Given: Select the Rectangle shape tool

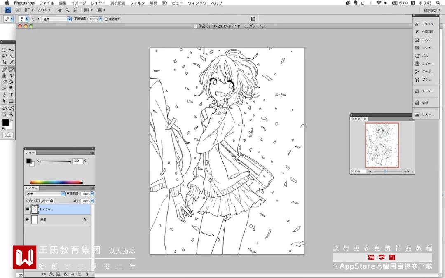Looking at the screenshot, I should pyautogui.click(x=11, y=101).
